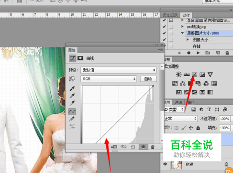
Task: Click the 自动 auto button
Action: point(148,79)
